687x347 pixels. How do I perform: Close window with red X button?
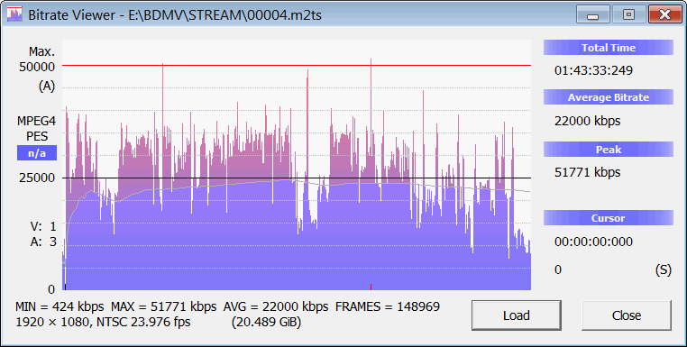coord(664,14)
